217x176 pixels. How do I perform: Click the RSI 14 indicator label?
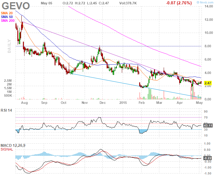click(7, 110)
